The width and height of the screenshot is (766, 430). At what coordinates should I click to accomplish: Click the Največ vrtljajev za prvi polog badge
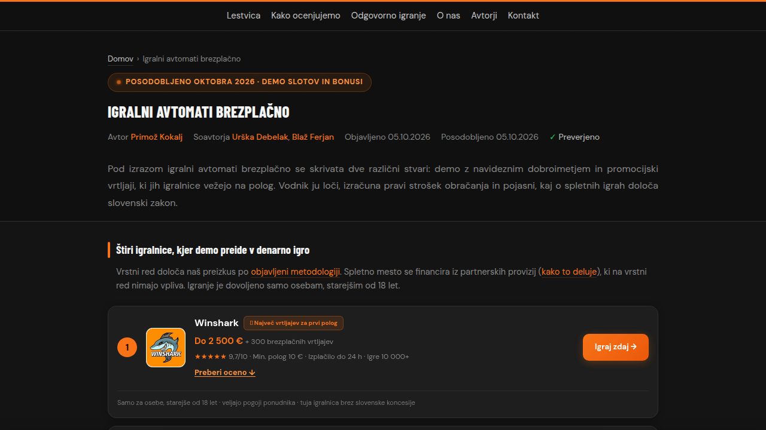click(x=293, y=323)
